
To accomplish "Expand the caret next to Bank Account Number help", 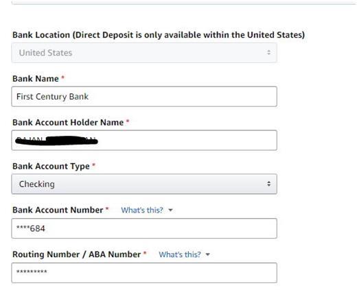I will click(170, 210).
